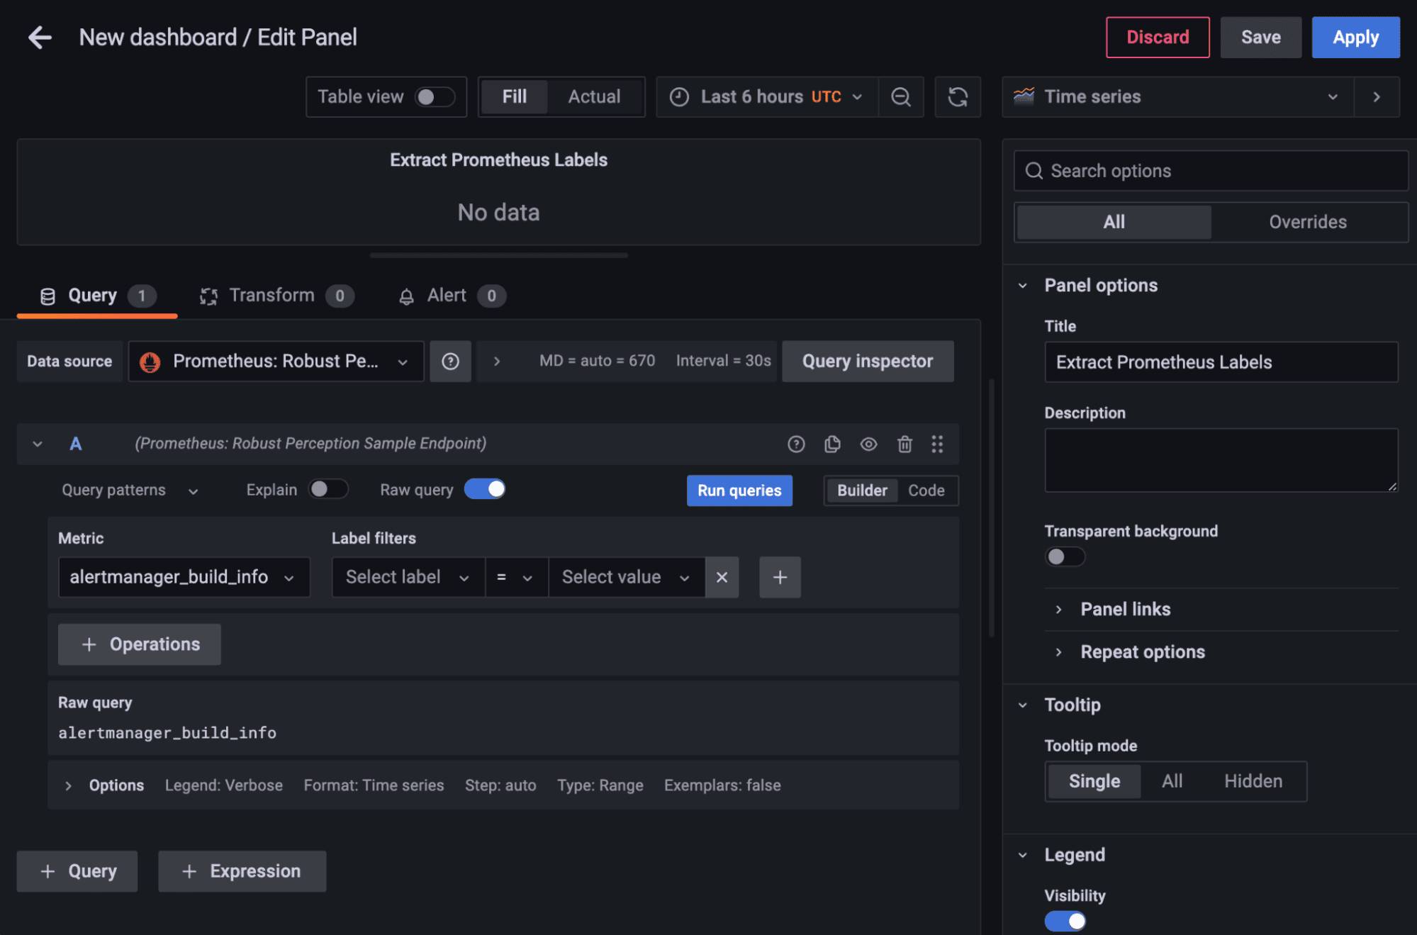Apply the panel changes
This screenshot has height=935, width=1417.
[x=1355, y=37]
